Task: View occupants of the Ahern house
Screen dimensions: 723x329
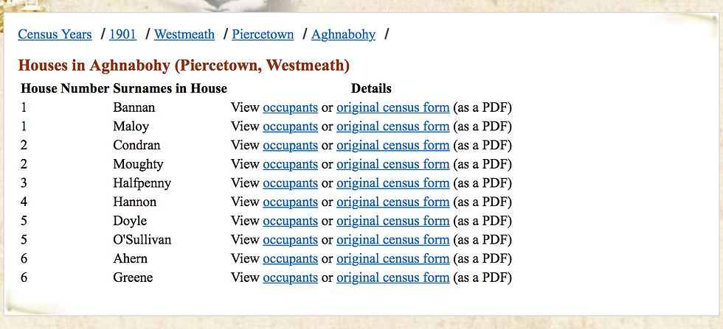Action: 290,258
